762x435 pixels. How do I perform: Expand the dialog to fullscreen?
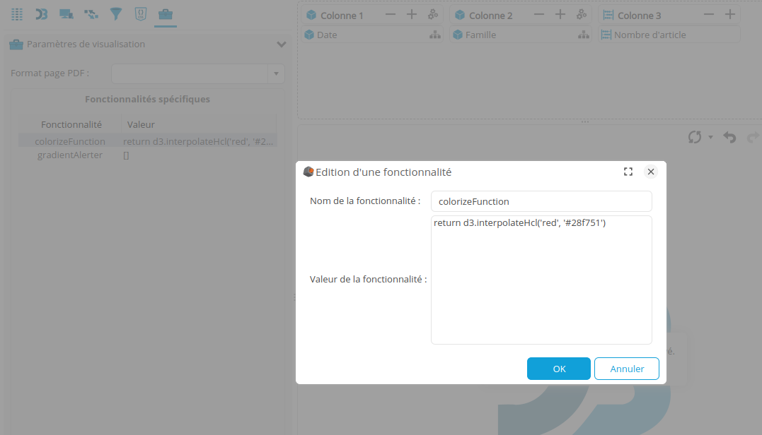pos(628,172)
